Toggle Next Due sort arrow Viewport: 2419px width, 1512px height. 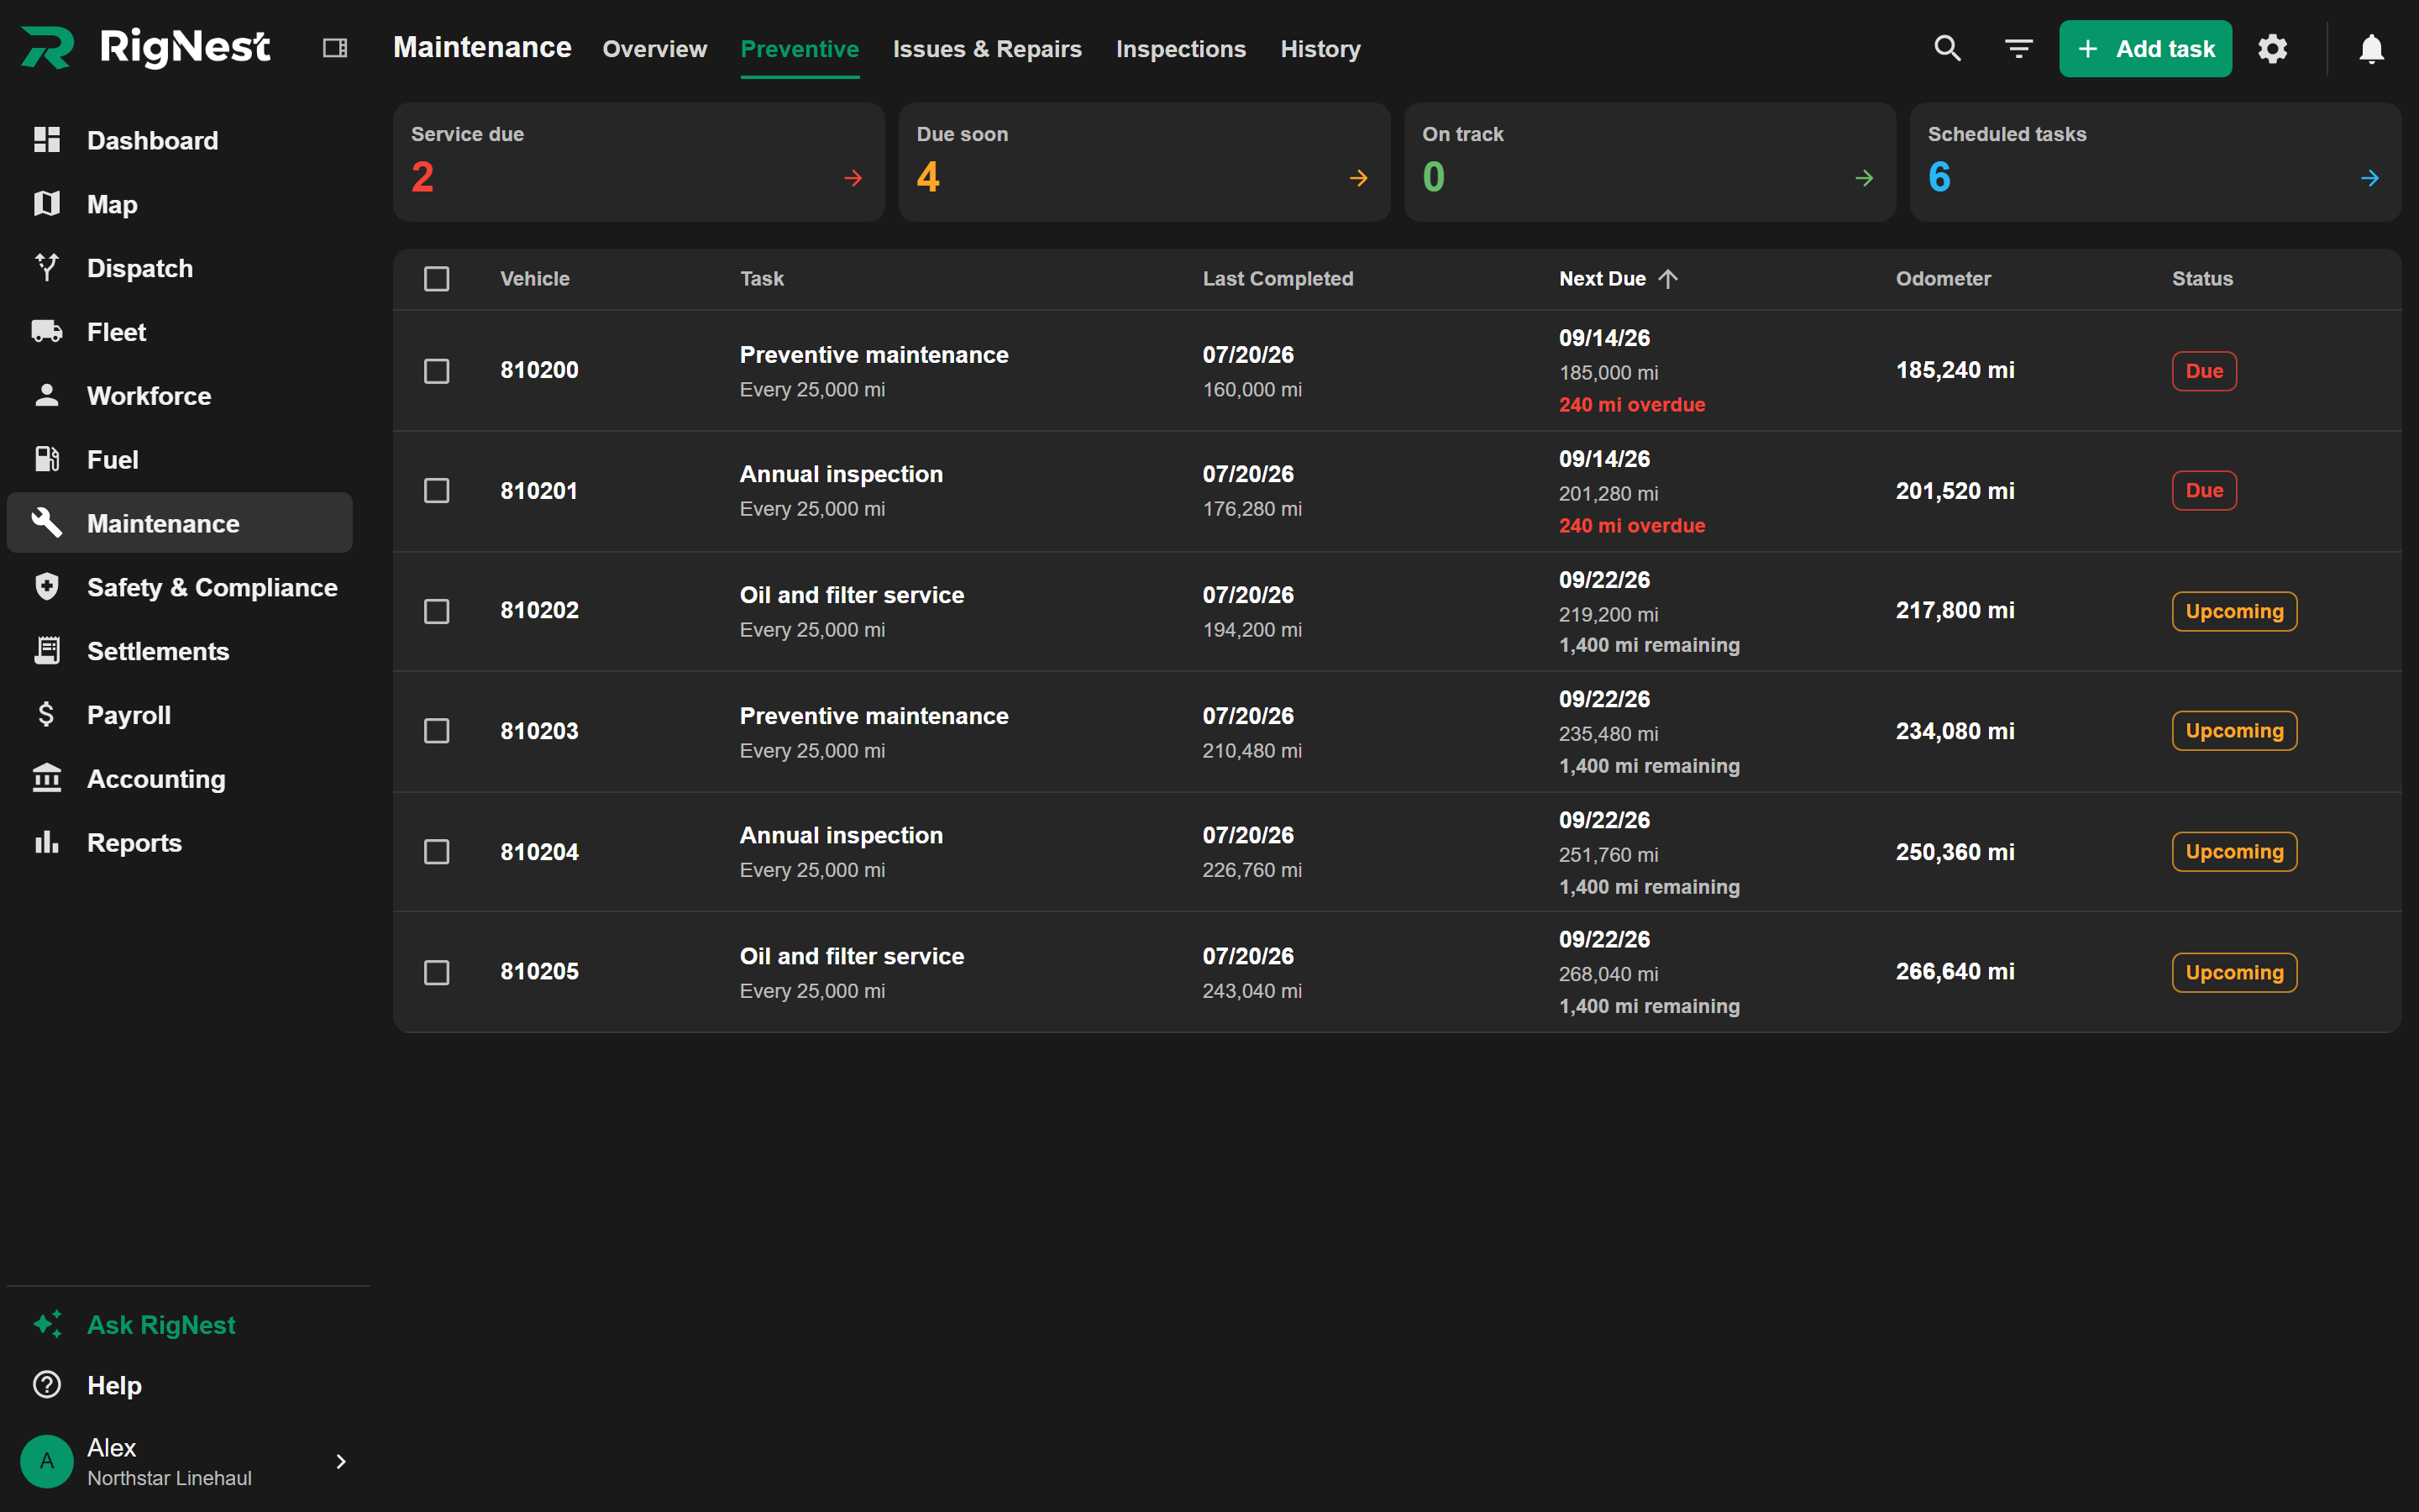coord(1668,279)
